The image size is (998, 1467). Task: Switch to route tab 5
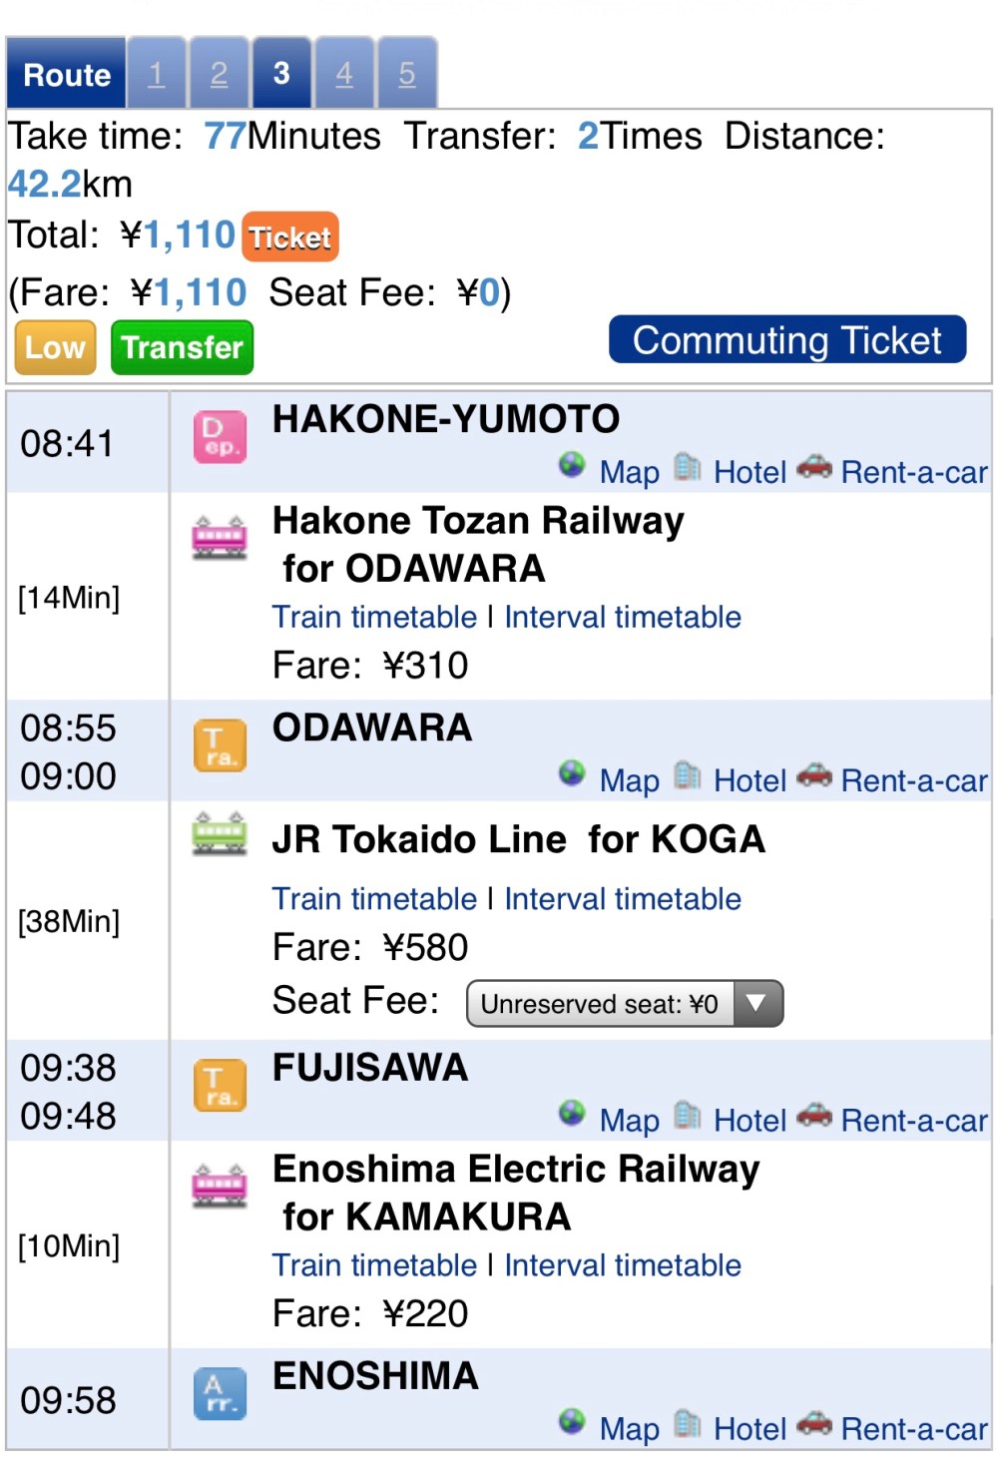click(x=407, y=74)
